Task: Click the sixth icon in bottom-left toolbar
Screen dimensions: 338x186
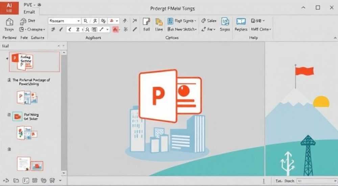Action: [x=52, y=180]
